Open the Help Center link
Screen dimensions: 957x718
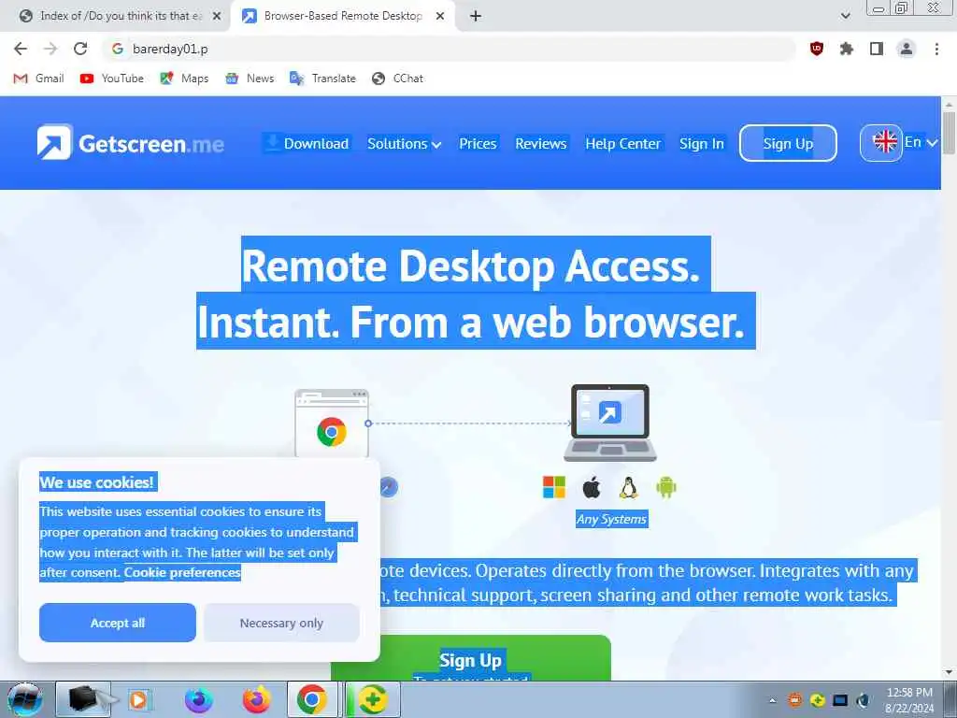point(622,143)
